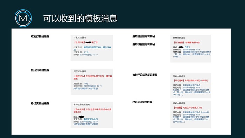
Task: Click the red 【身份变更】 message
Action: tap(92, 111)
